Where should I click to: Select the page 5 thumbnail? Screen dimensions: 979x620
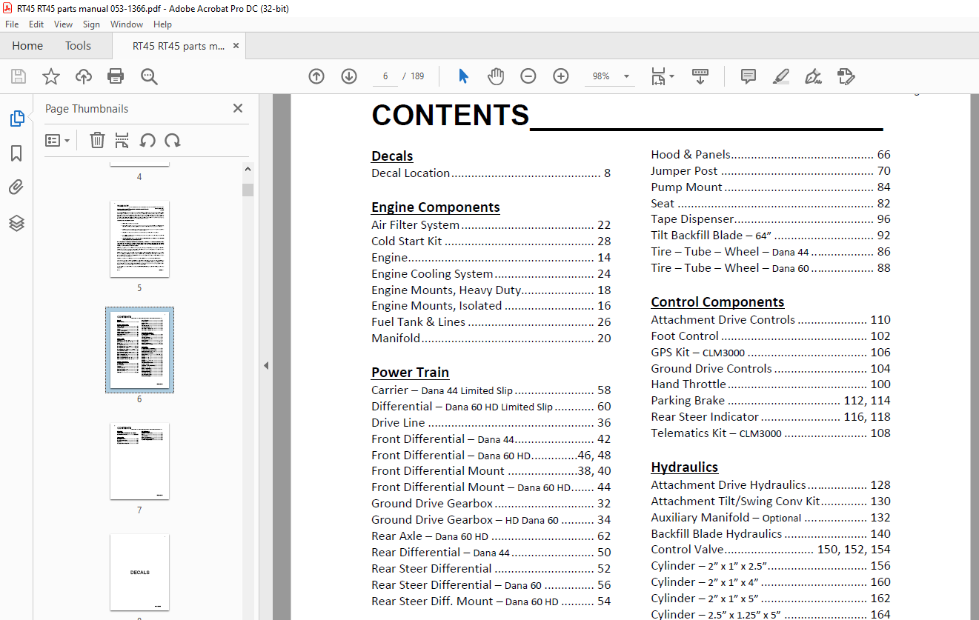click(139, 239)
